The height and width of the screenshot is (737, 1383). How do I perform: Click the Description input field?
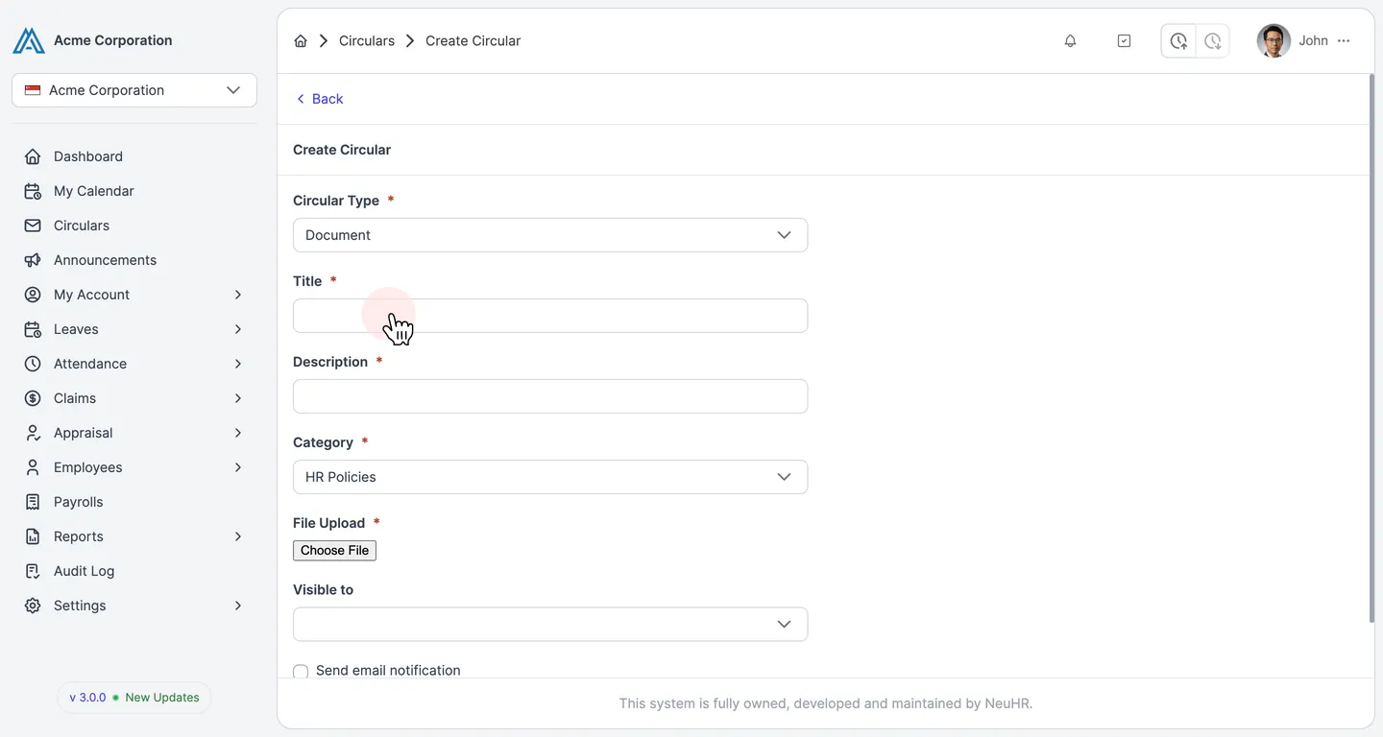pos(550,396)
